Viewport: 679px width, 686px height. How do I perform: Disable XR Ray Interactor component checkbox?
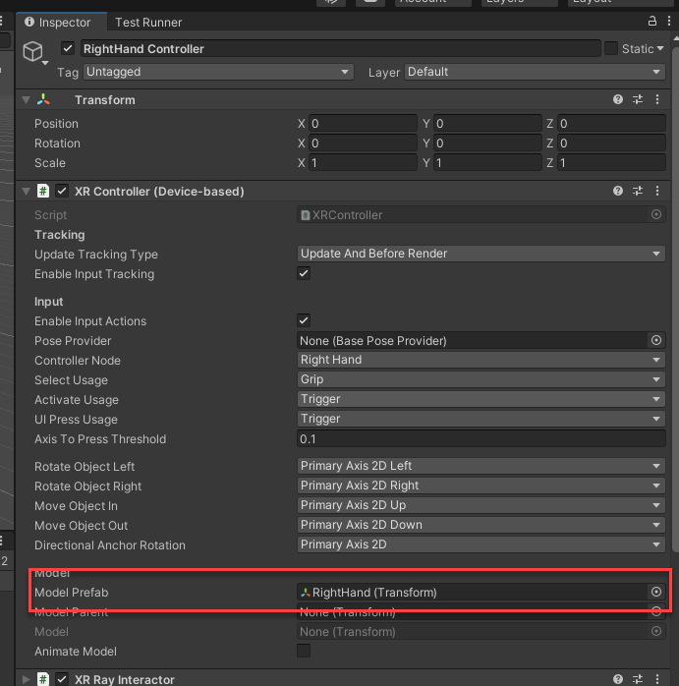(62, 679)
